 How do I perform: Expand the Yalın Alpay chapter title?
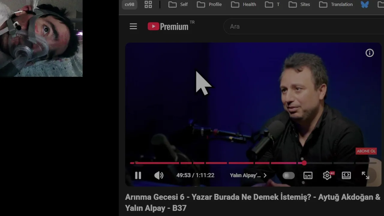(x=248, y=175)
